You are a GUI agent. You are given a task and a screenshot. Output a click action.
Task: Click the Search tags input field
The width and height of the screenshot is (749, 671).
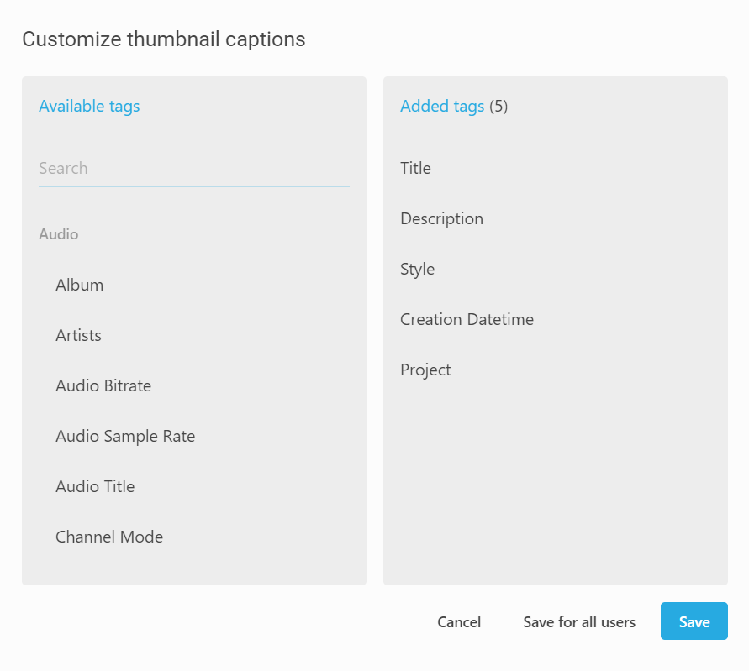[193, 168]
